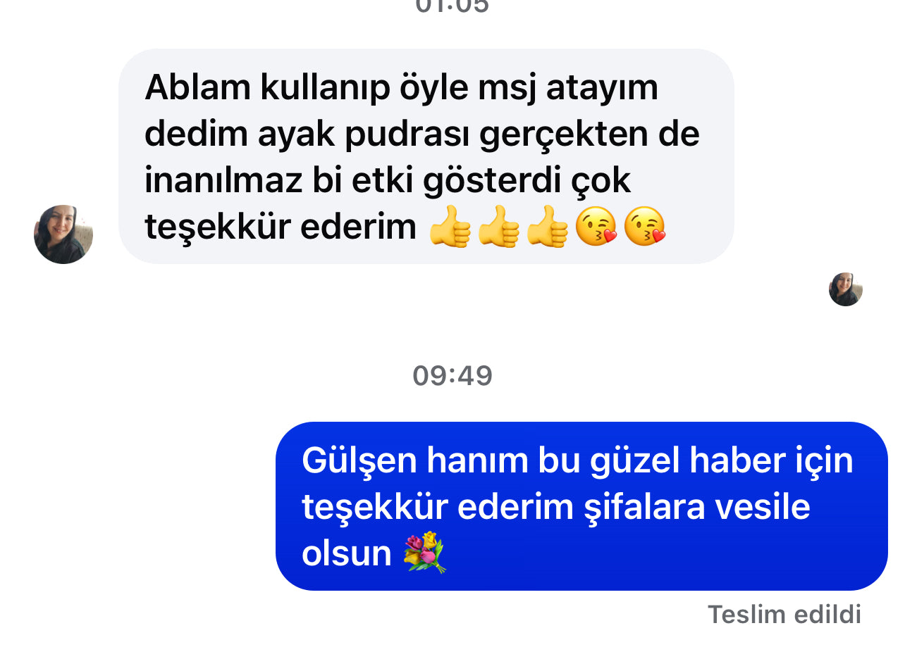
Task: Tap the 09:49 timestamp
Action: tap(453, 375)
